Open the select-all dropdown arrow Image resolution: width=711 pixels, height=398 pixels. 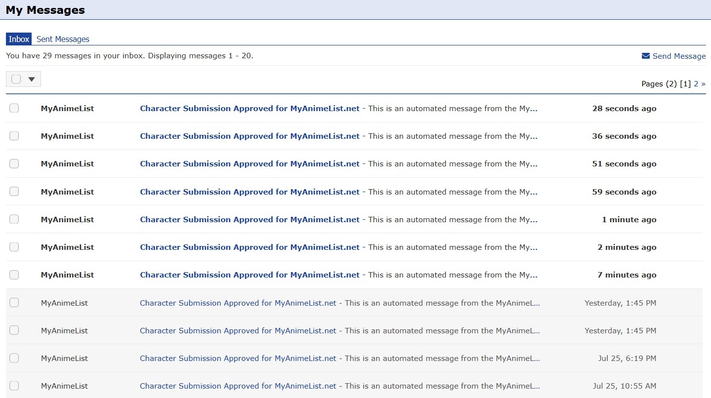click(x=32, y=80)
